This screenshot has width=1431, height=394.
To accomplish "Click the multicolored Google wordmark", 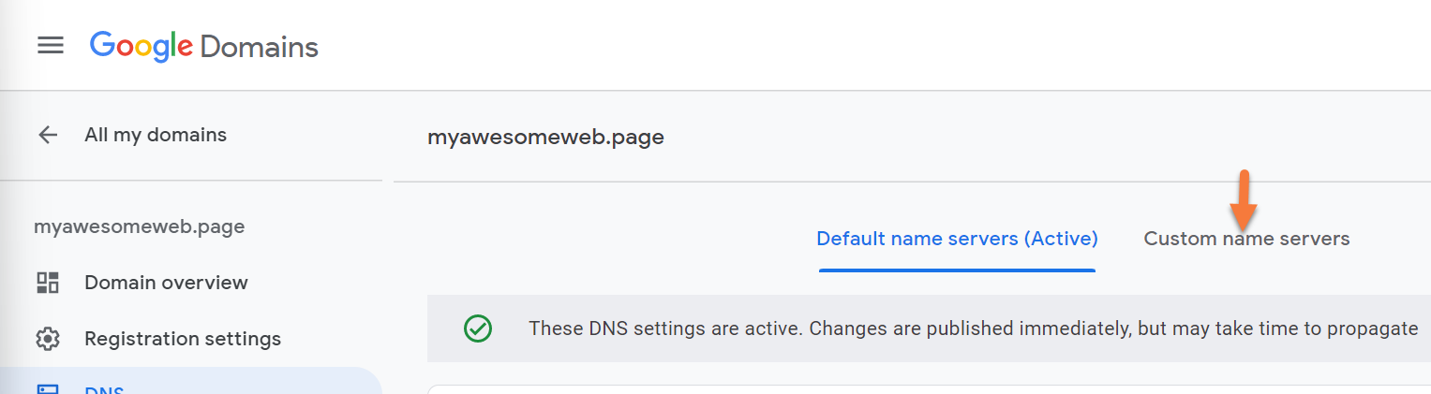I will (142, 46).
